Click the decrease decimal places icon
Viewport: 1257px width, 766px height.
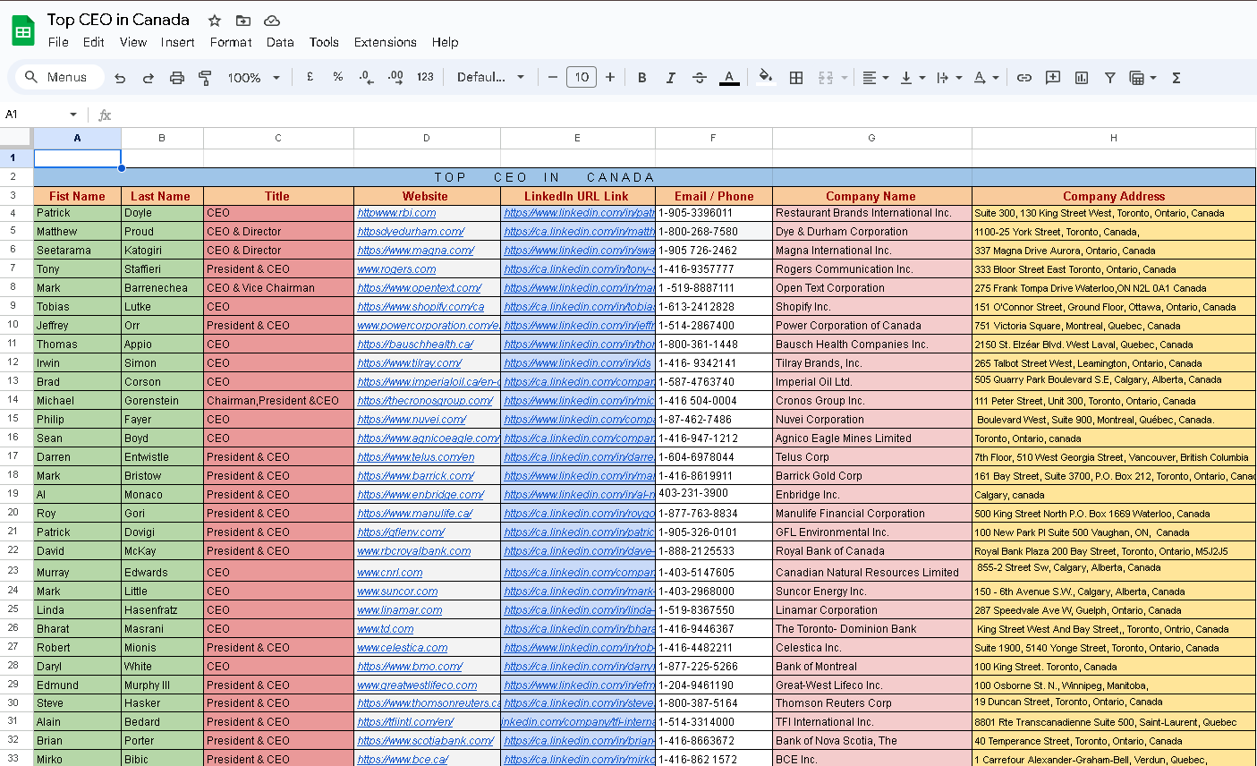coord(367,78)
